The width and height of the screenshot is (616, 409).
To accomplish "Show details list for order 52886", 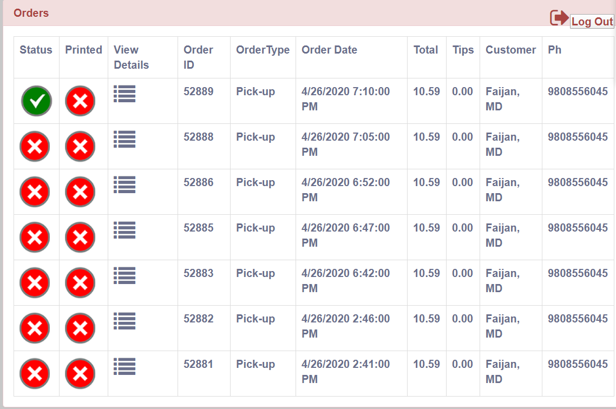I will coord(124,185).
